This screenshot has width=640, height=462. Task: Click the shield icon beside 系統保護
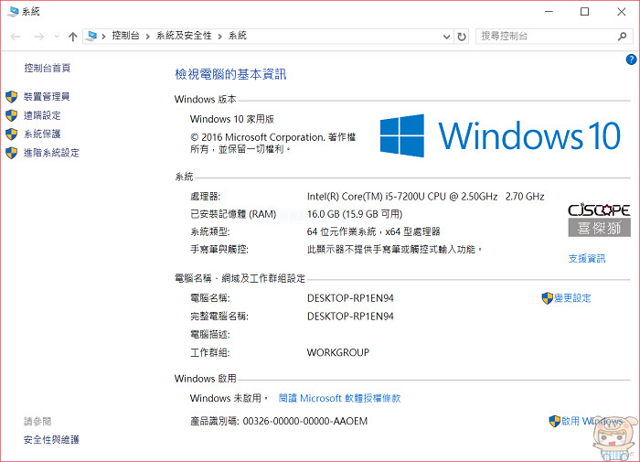[x=11, y=134]
